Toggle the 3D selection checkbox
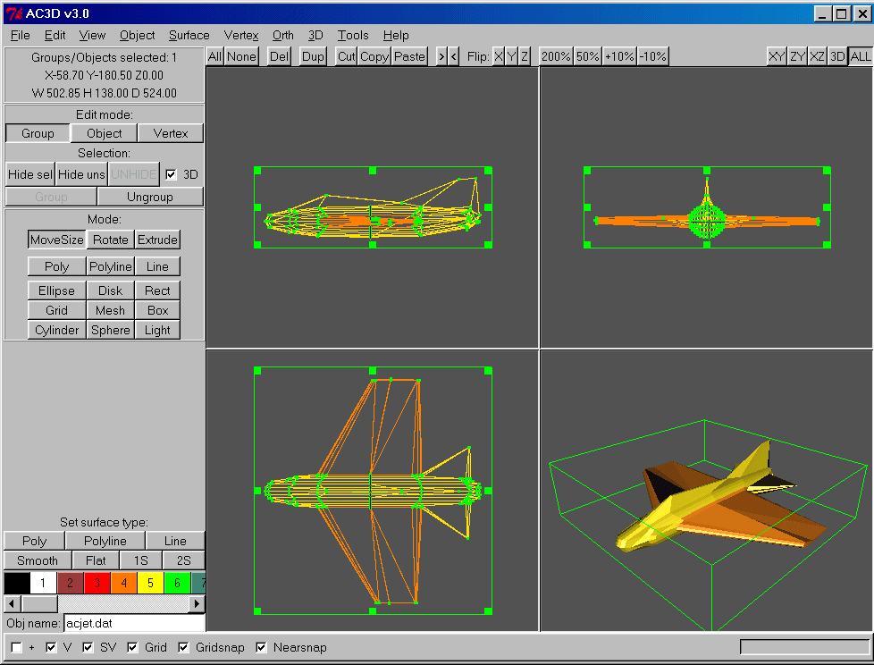 point(172,174)
